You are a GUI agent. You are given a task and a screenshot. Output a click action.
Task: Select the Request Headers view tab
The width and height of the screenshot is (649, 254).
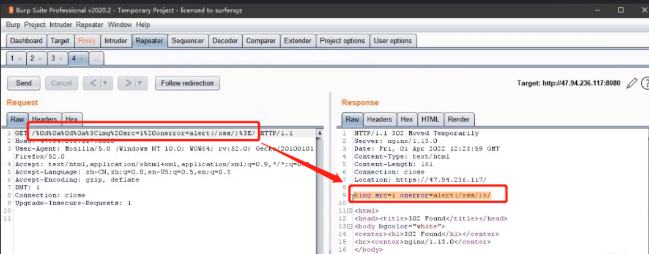[x=44, y=119]
